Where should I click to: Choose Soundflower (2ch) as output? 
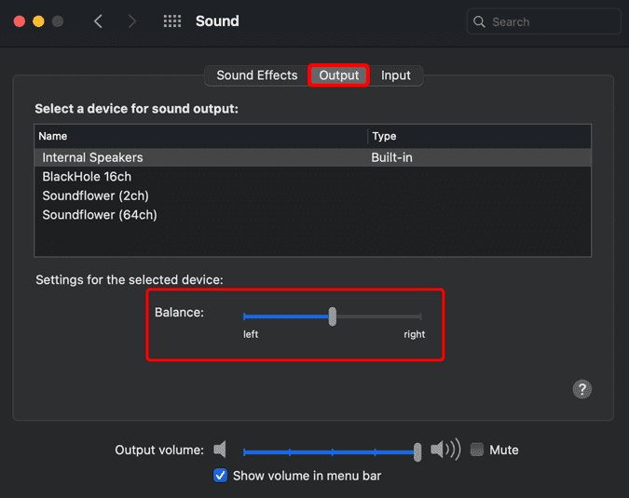[x=95, y=195]
